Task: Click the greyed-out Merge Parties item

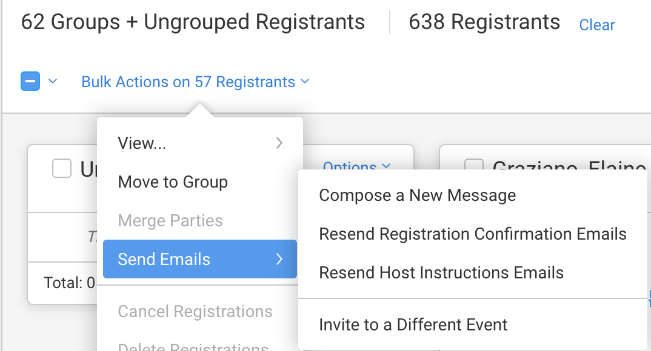Action: 170,220
